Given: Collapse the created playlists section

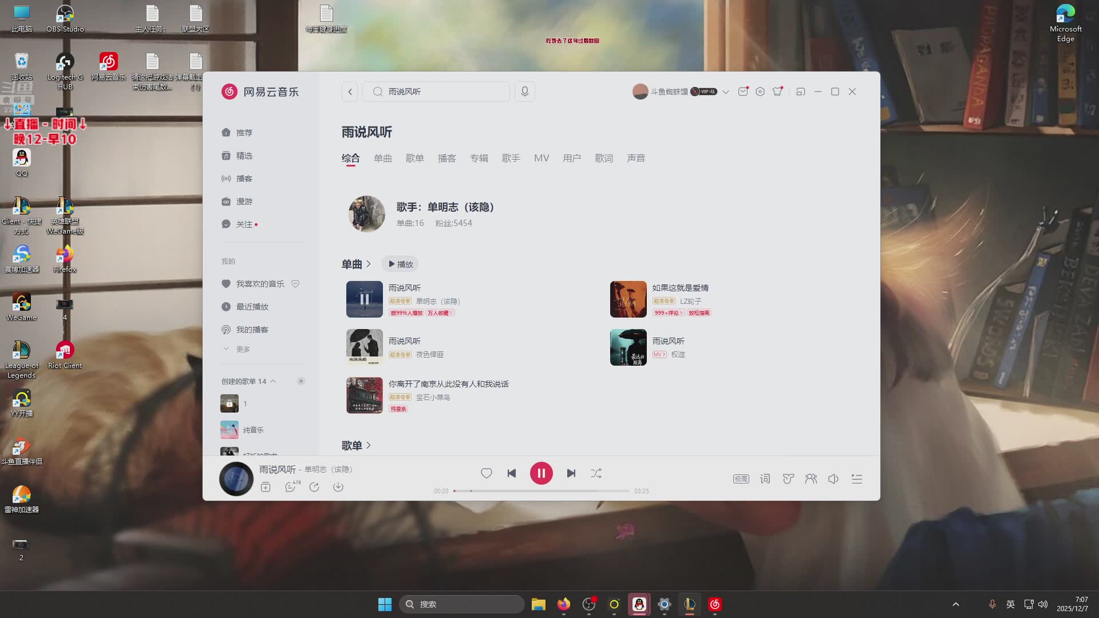Looking at the screenshot, I should tap(273, 381).
